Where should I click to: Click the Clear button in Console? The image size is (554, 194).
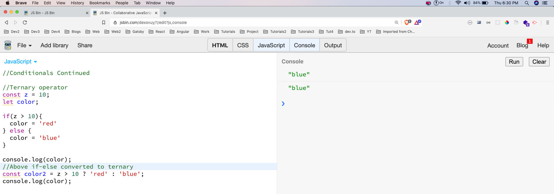(x=539, y=62)
